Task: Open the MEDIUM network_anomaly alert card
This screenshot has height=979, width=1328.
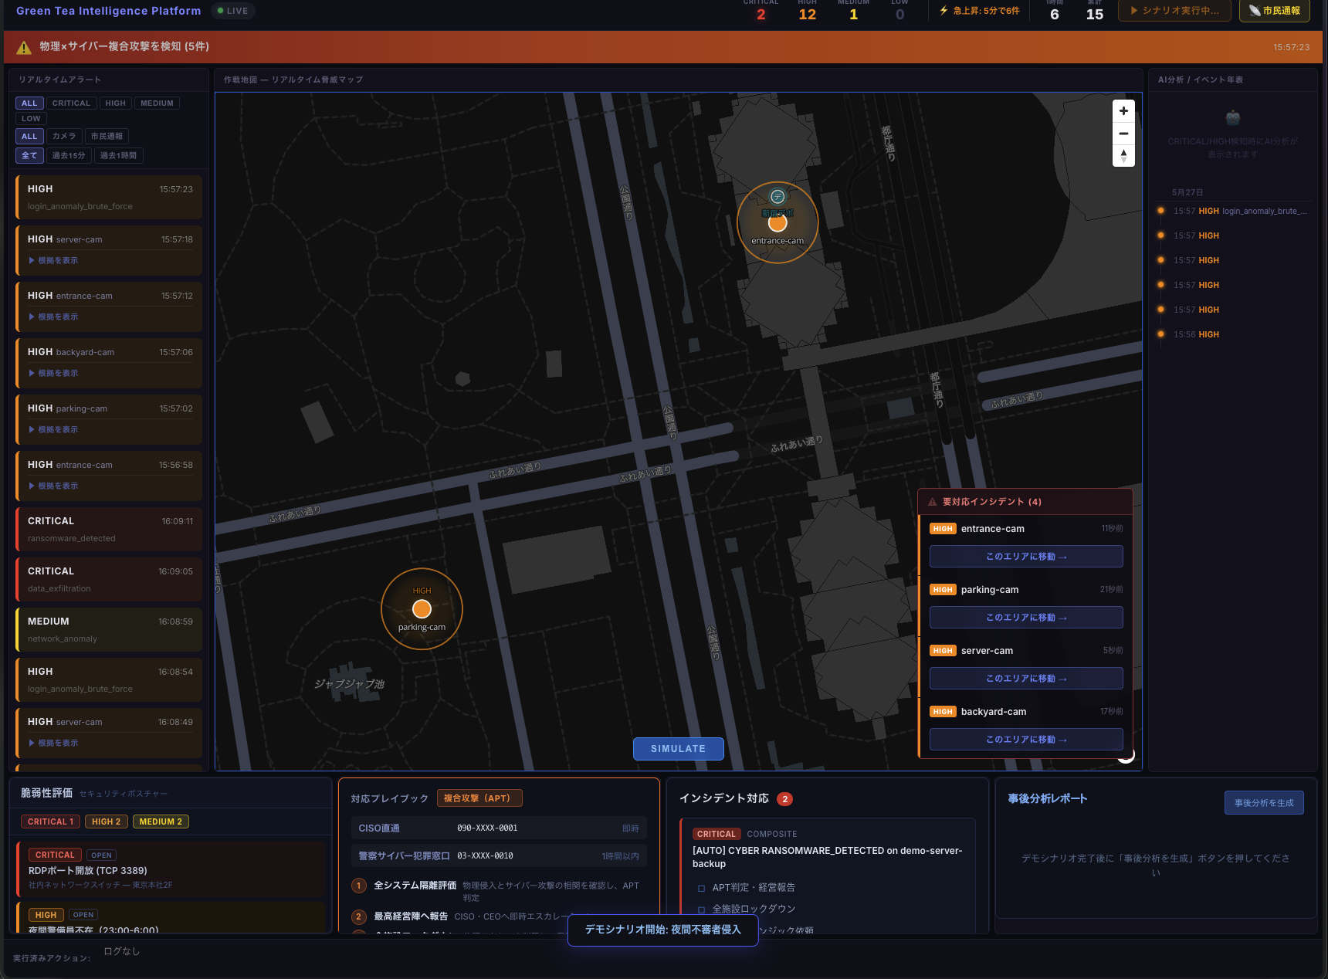Action: (109, 630)
